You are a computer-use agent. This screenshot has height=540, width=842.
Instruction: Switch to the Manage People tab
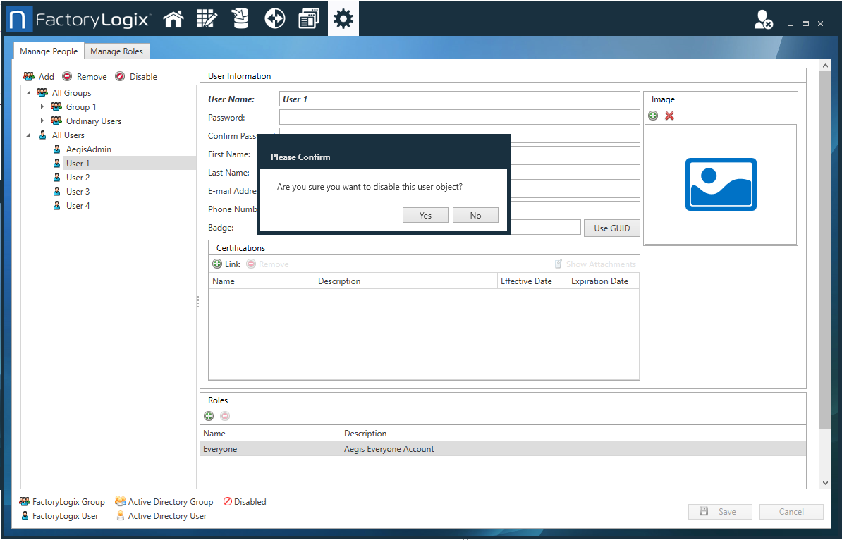pos(48,51)
